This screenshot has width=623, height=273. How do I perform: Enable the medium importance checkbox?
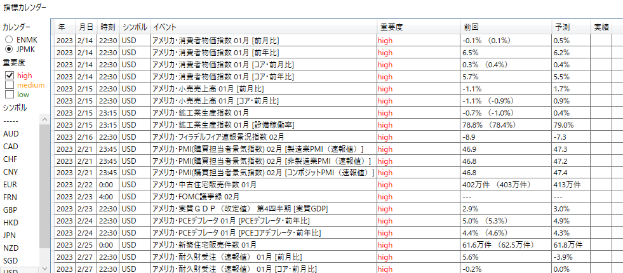click(10, 85)
